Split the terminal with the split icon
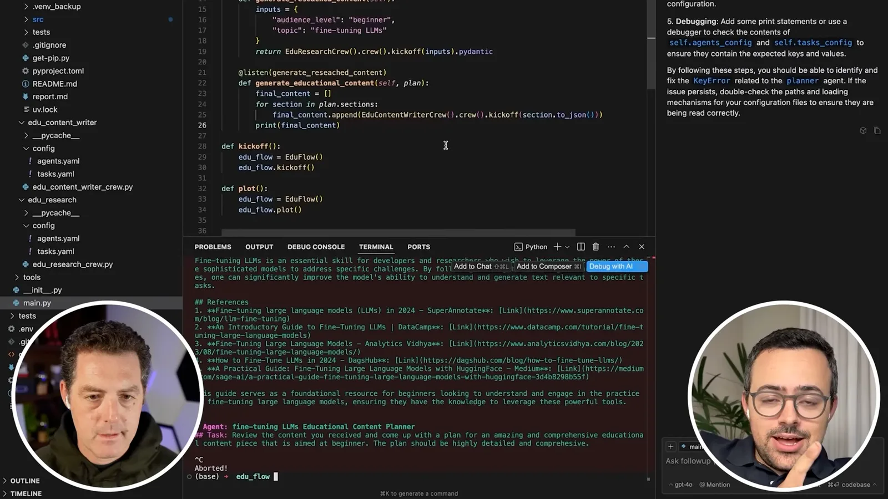Image resolution: width=888 pixels, height=499 pixels. tap(581, 247)
